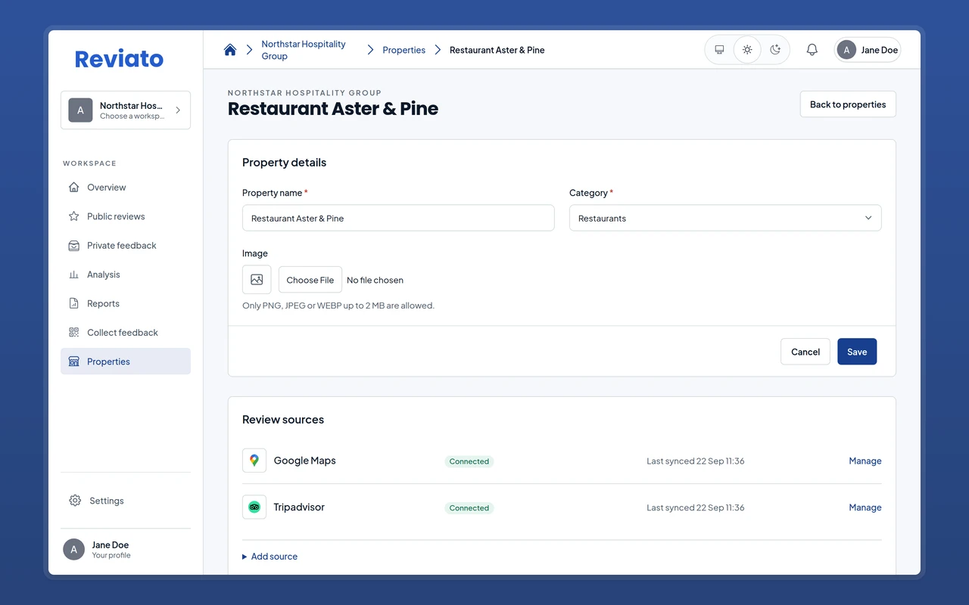Viewport: 969px width, 605px height.
Task: Navigate to Analysis
Action: coord(126,275)
